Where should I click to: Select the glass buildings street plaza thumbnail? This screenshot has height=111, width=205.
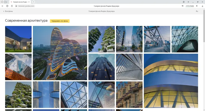pyautogui.click(x=129, y=39)
